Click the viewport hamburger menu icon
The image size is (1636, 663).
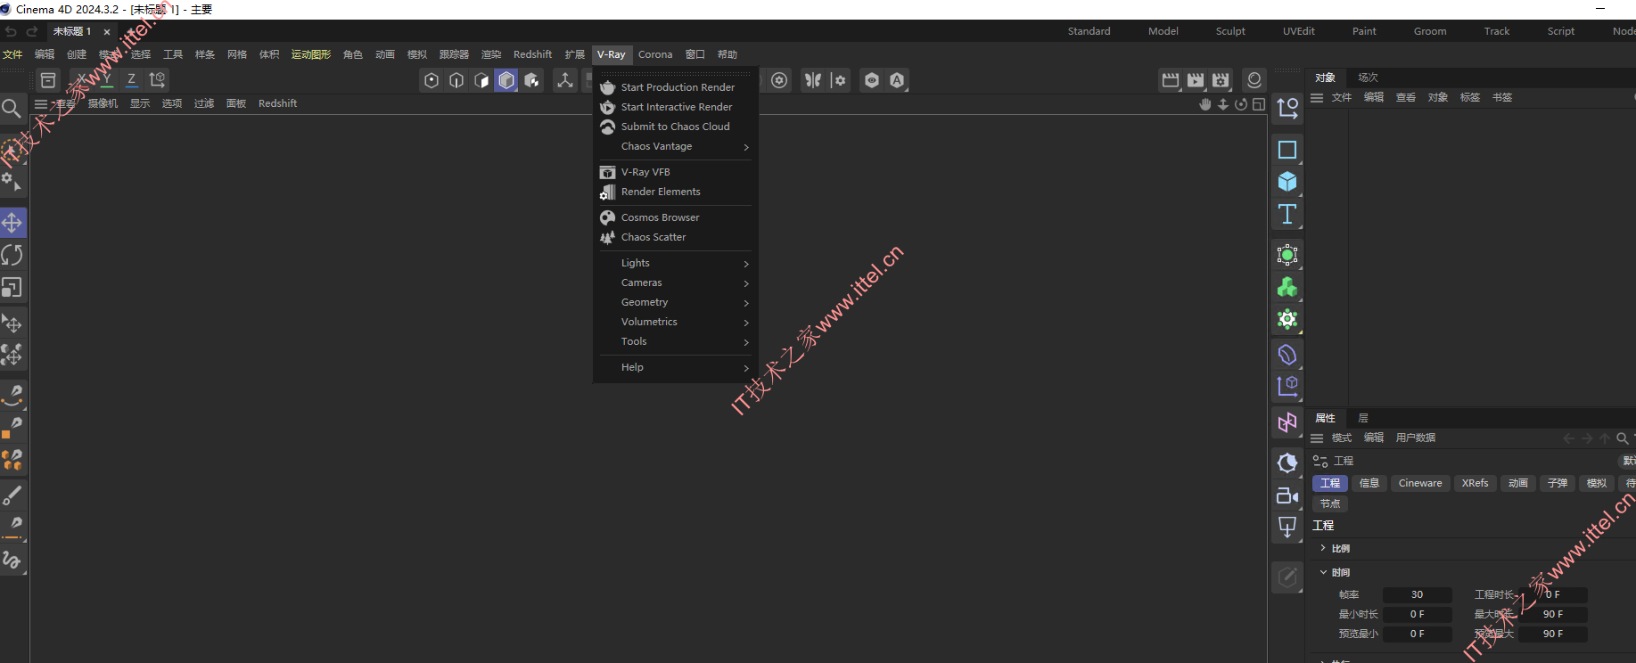[40, 104]
